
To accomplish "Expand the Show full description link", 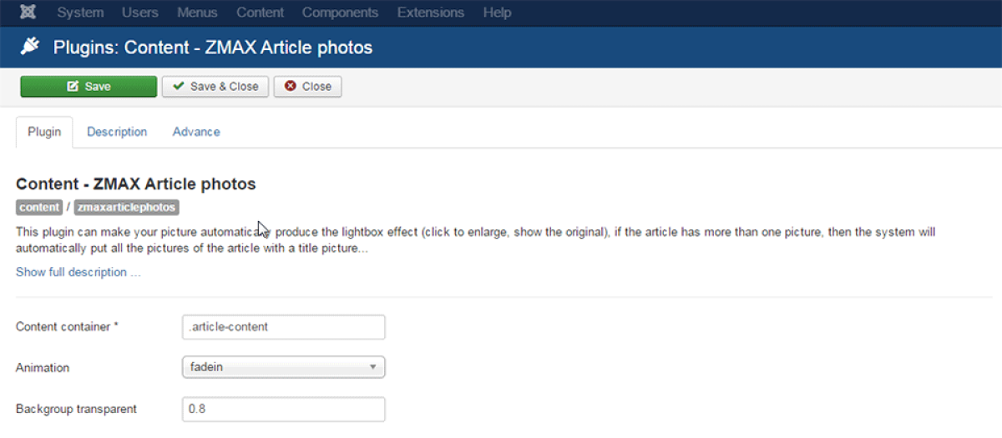I will pos(78,272).
